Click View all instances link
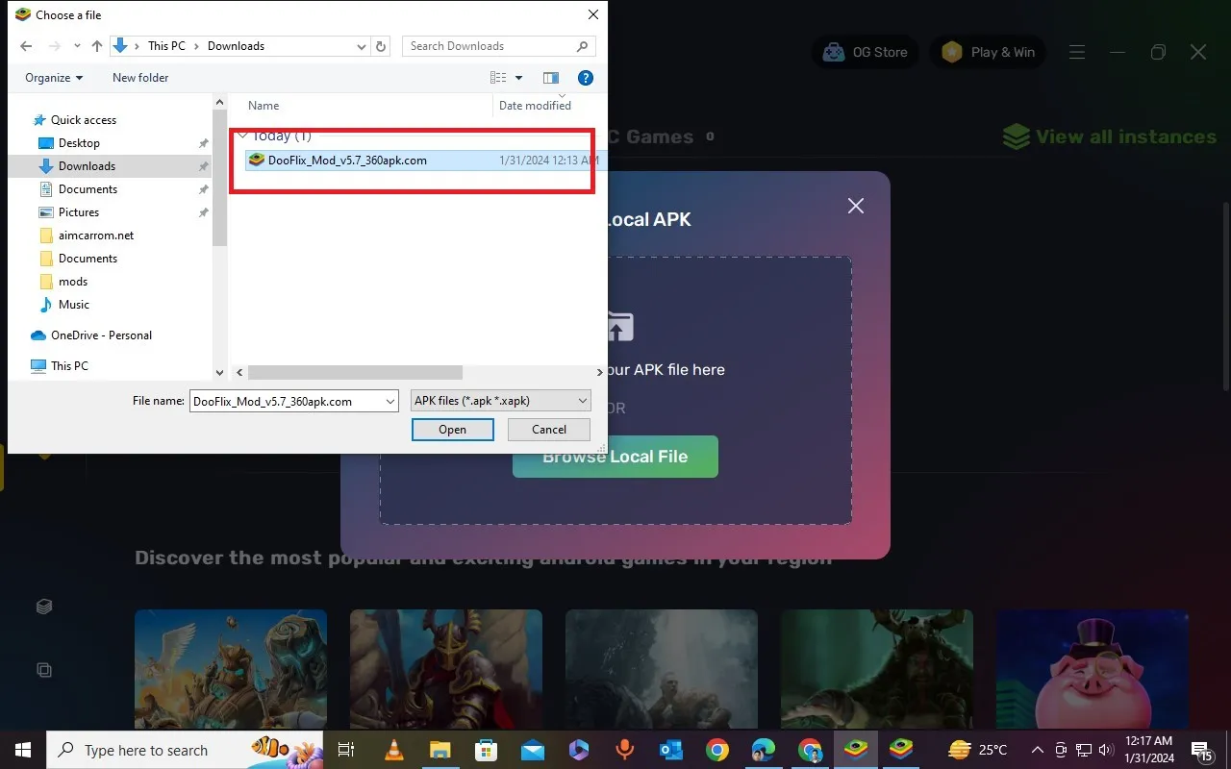This screenshot has width=1231, height=769. click(1110, 136)
